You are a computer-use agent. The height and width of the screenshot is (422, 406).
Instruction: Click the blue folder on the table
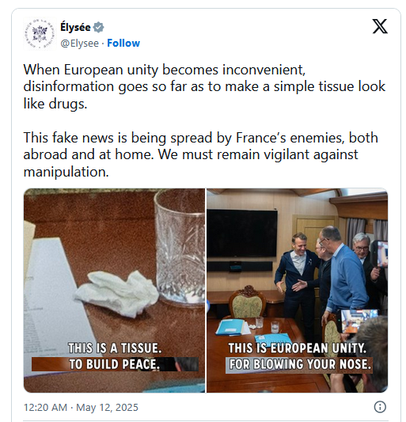click(230, 327)
